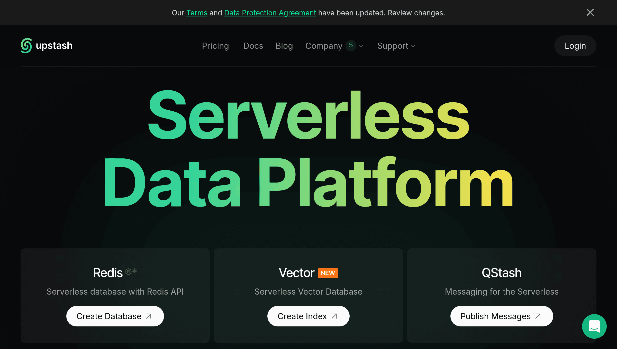Screen dimensions: 617x349
Task: Click the dismiss notification X icon
Action: click(x=590, y=12)
